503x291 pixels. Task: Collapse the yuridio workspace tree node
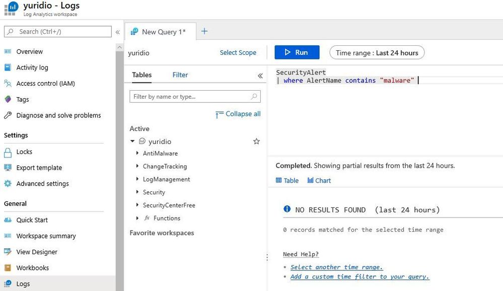132,141
